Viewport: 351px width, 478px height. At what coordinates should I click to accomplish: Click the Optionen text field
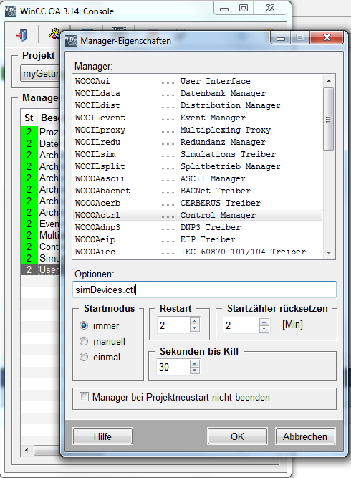pos(205,290)
